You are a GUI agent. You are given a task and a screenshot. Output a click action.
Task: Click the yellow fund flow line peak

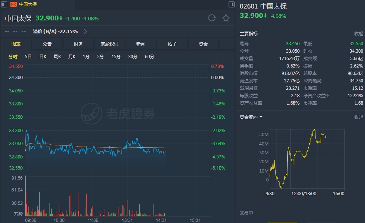[x=315, y=129]
